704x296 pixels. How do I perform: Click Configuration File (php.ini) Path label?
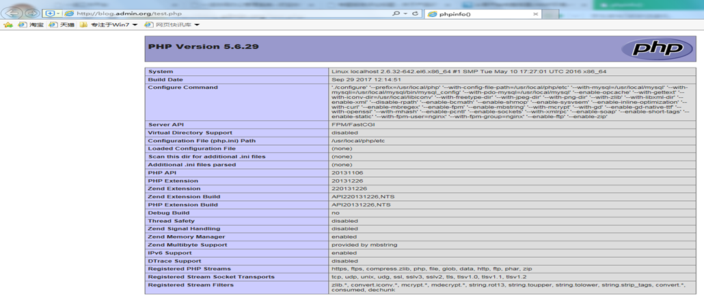202,141
